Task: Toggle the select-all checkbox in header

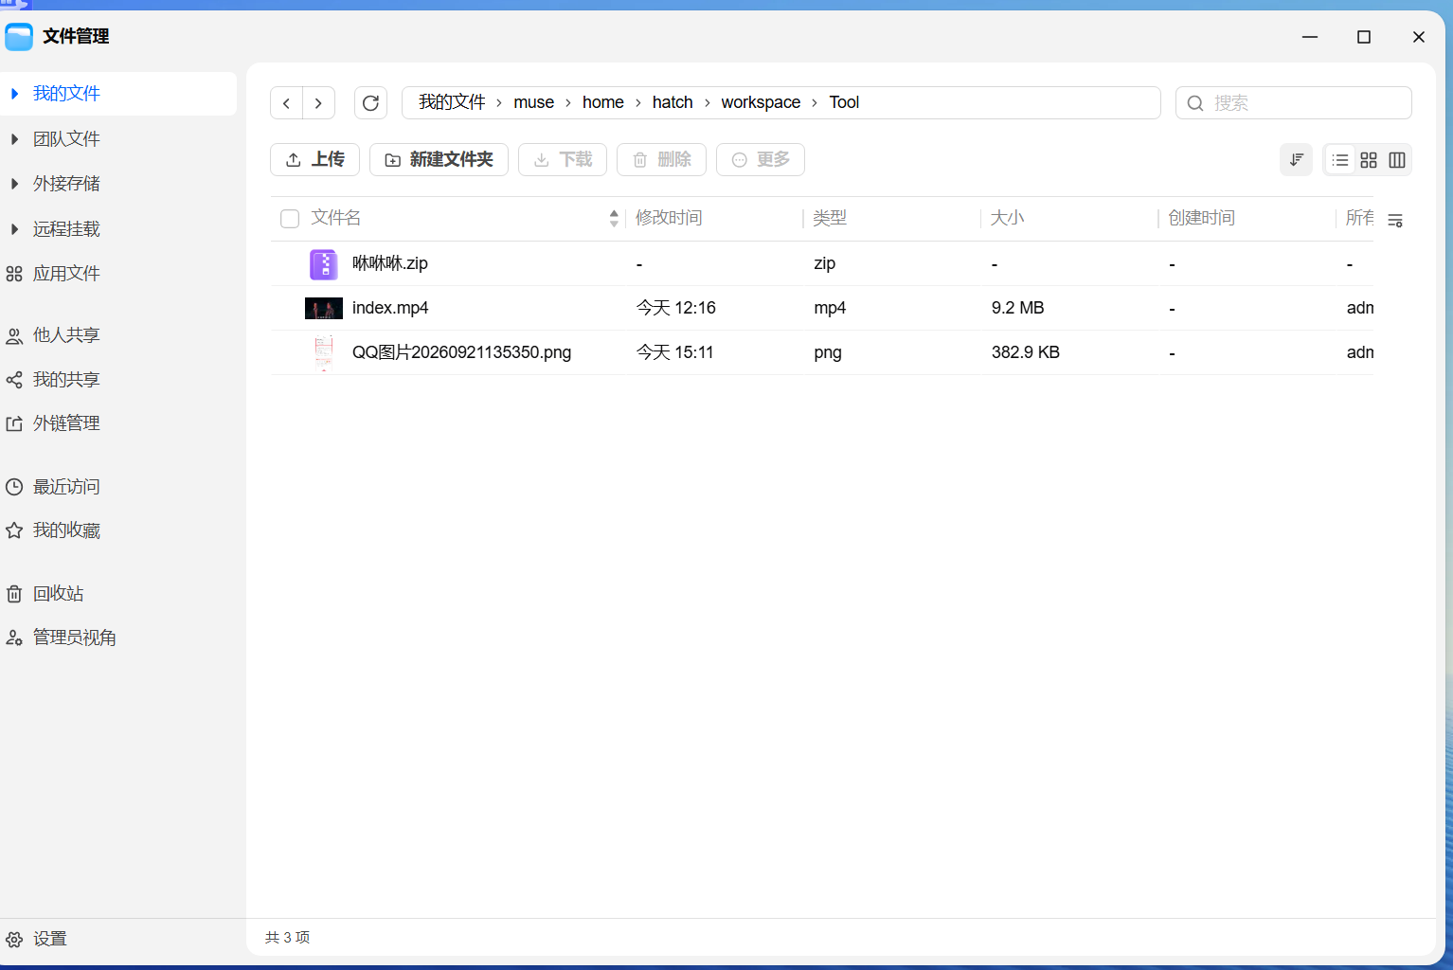Action: pos(290,219)
